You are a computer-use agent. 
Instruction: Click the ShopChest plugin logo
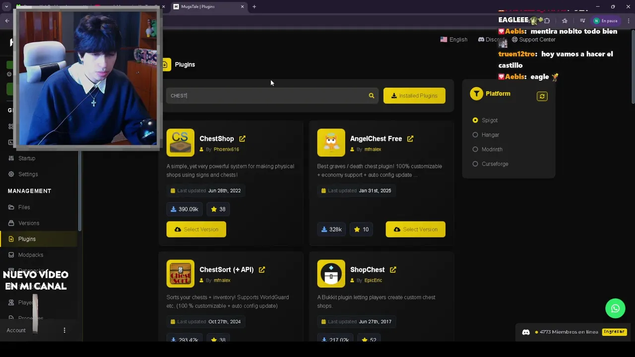coord(331,274)
